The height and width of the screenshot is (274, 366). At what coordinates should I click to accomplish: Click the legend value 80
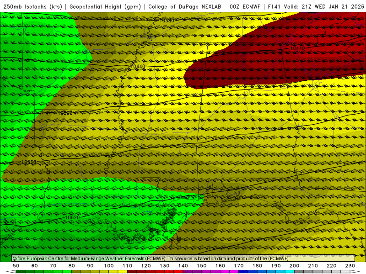(71, 266)
